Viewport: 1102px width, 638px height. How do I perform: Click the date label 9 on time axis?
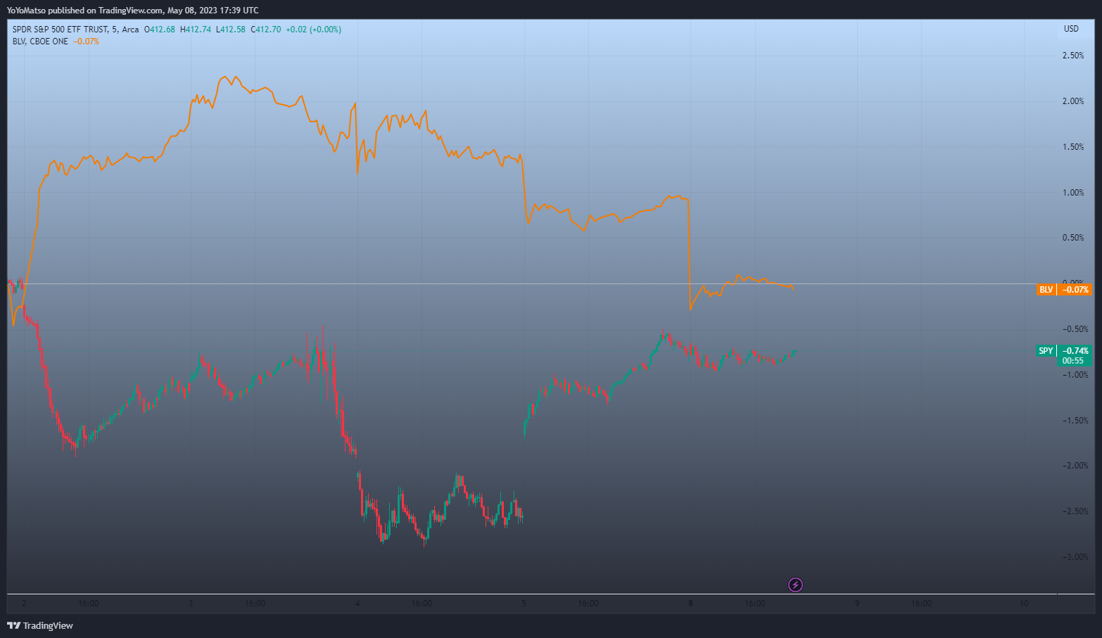coord(857,604)
